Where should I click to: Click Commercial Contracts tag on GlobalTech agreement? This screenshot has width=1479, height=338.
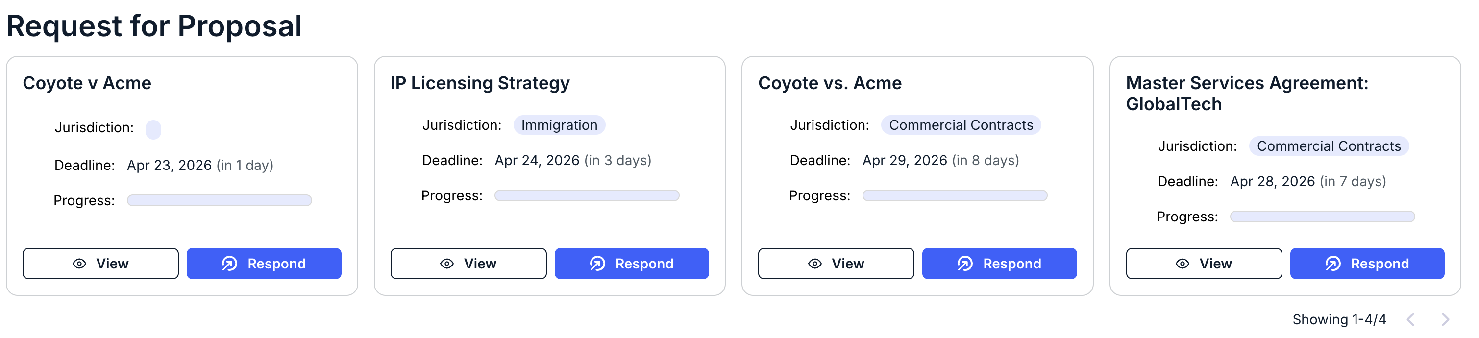coord(1329,146)
